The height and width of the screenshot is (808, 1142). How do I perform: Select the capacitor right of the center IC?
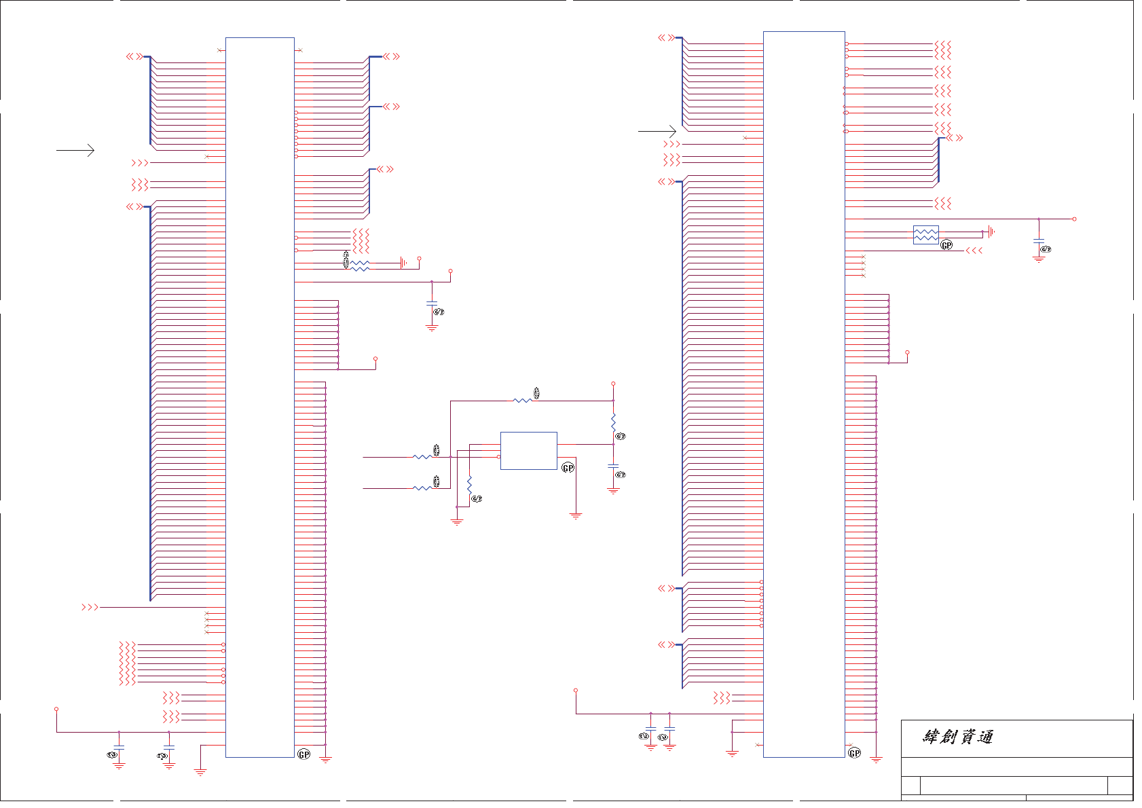tap(613, 467)
